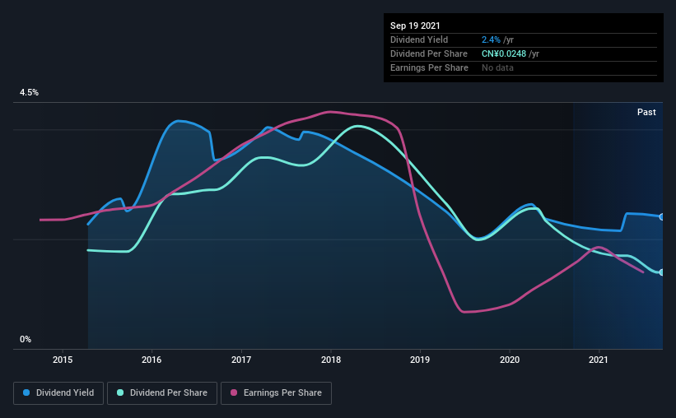The image size is (676, 418).
Task: Click the CN¥0.0248 dividend per share value
Action: point(504,53)
